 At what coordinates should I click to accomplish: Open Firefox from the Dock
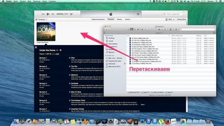coord(167,121)
